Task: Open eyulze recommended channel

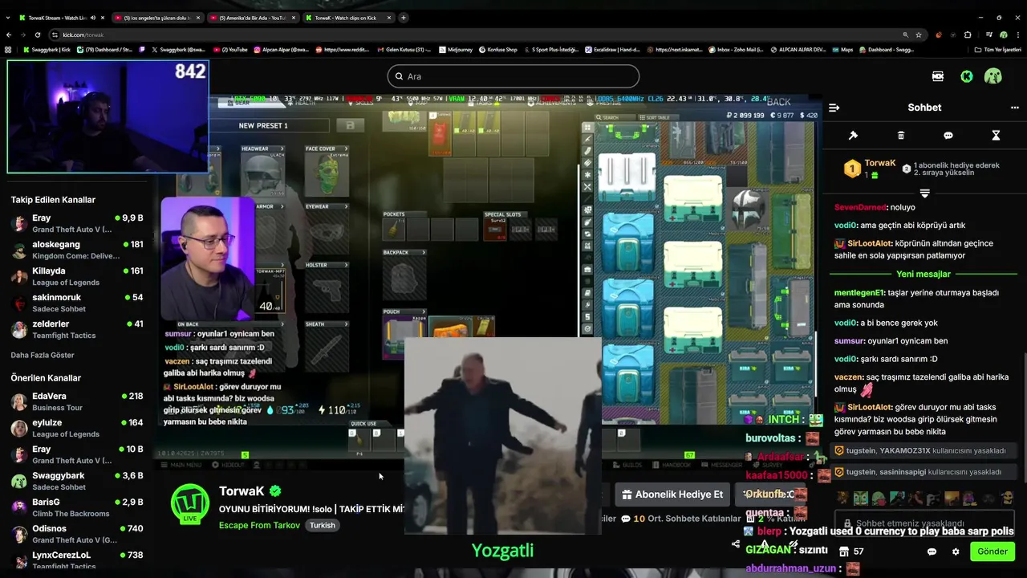Action: 77,428
